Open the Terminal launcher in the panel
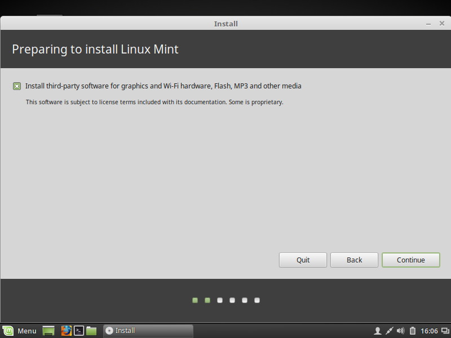Image resolution: width=451 pixels, height=338 pixels. point(79,331)
